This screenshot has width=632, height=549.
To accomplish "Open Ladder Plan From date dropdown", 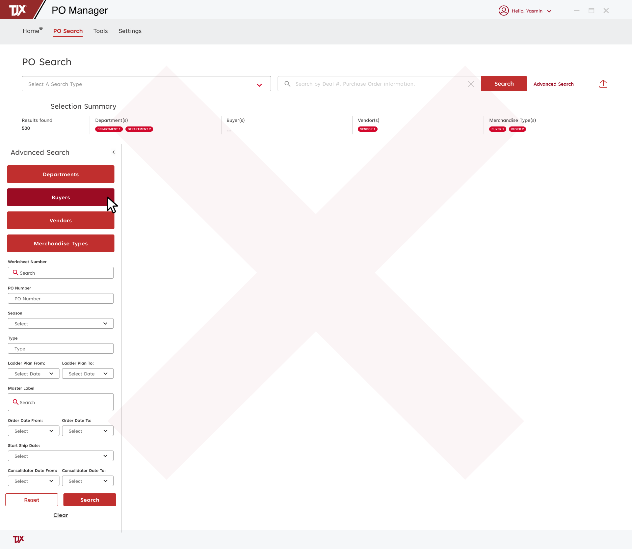I will click(x=34, y=373).
